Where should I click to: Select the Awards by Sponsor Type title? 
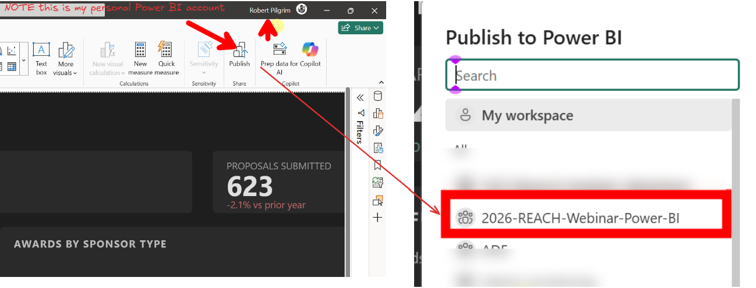click(x=90, y=244)
